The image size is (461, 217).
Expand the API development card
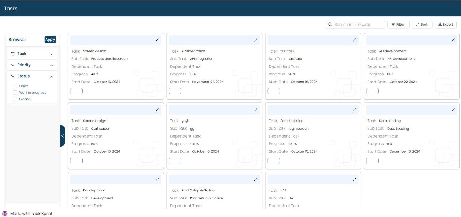click(453, 40)
